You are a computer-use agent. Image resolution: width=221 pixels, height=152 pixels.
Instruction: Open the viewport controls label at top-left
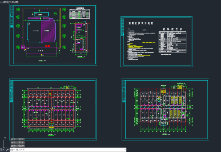9,2
